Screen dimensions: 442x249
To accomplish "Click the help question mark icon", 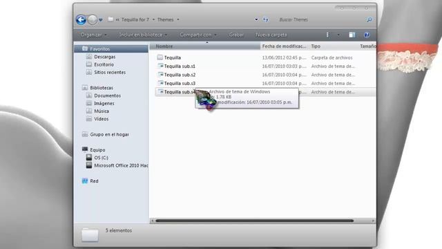I will tap(367, 35).
